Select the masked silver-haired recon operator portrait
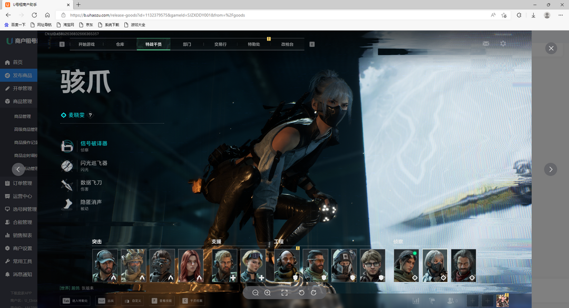The height and width of the screenshot is (308, 569). (x=435, y=265)
